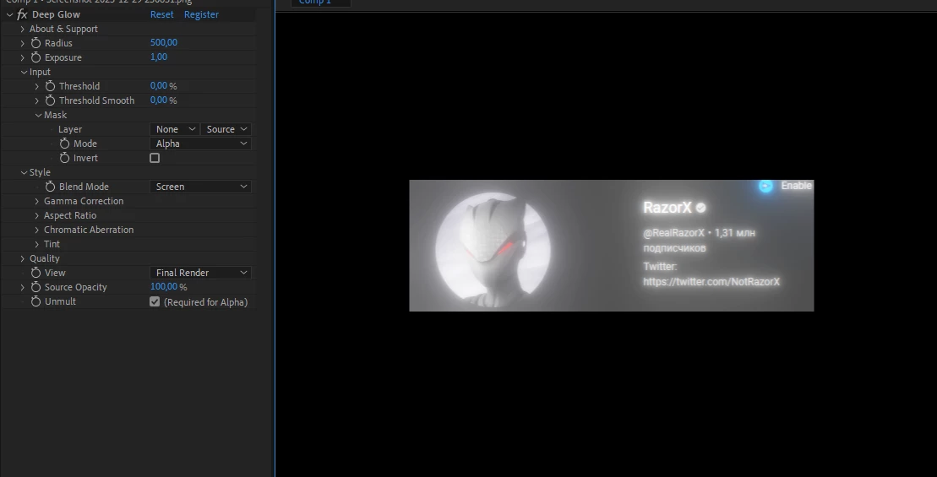
Task: Expand the Tint section
Action: pos(37,244)
